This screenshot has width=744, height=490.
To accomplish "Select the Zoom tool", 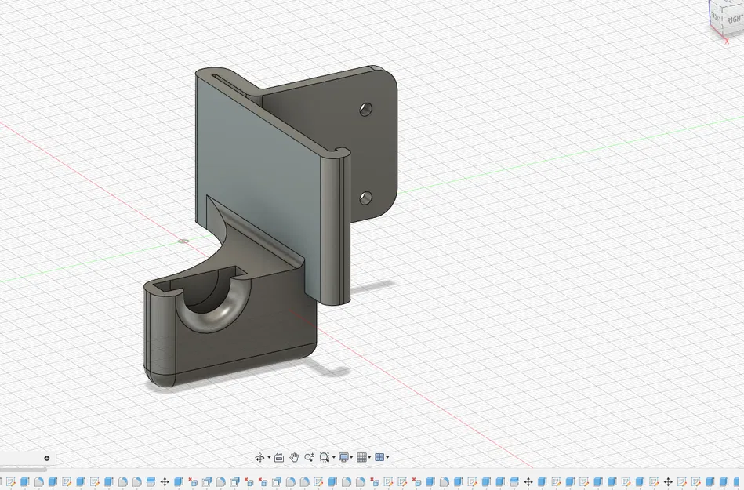I will [310, 457].
